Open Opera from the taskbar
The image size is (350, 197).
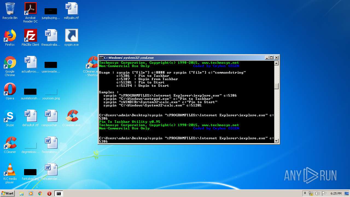tap(49, 193)
